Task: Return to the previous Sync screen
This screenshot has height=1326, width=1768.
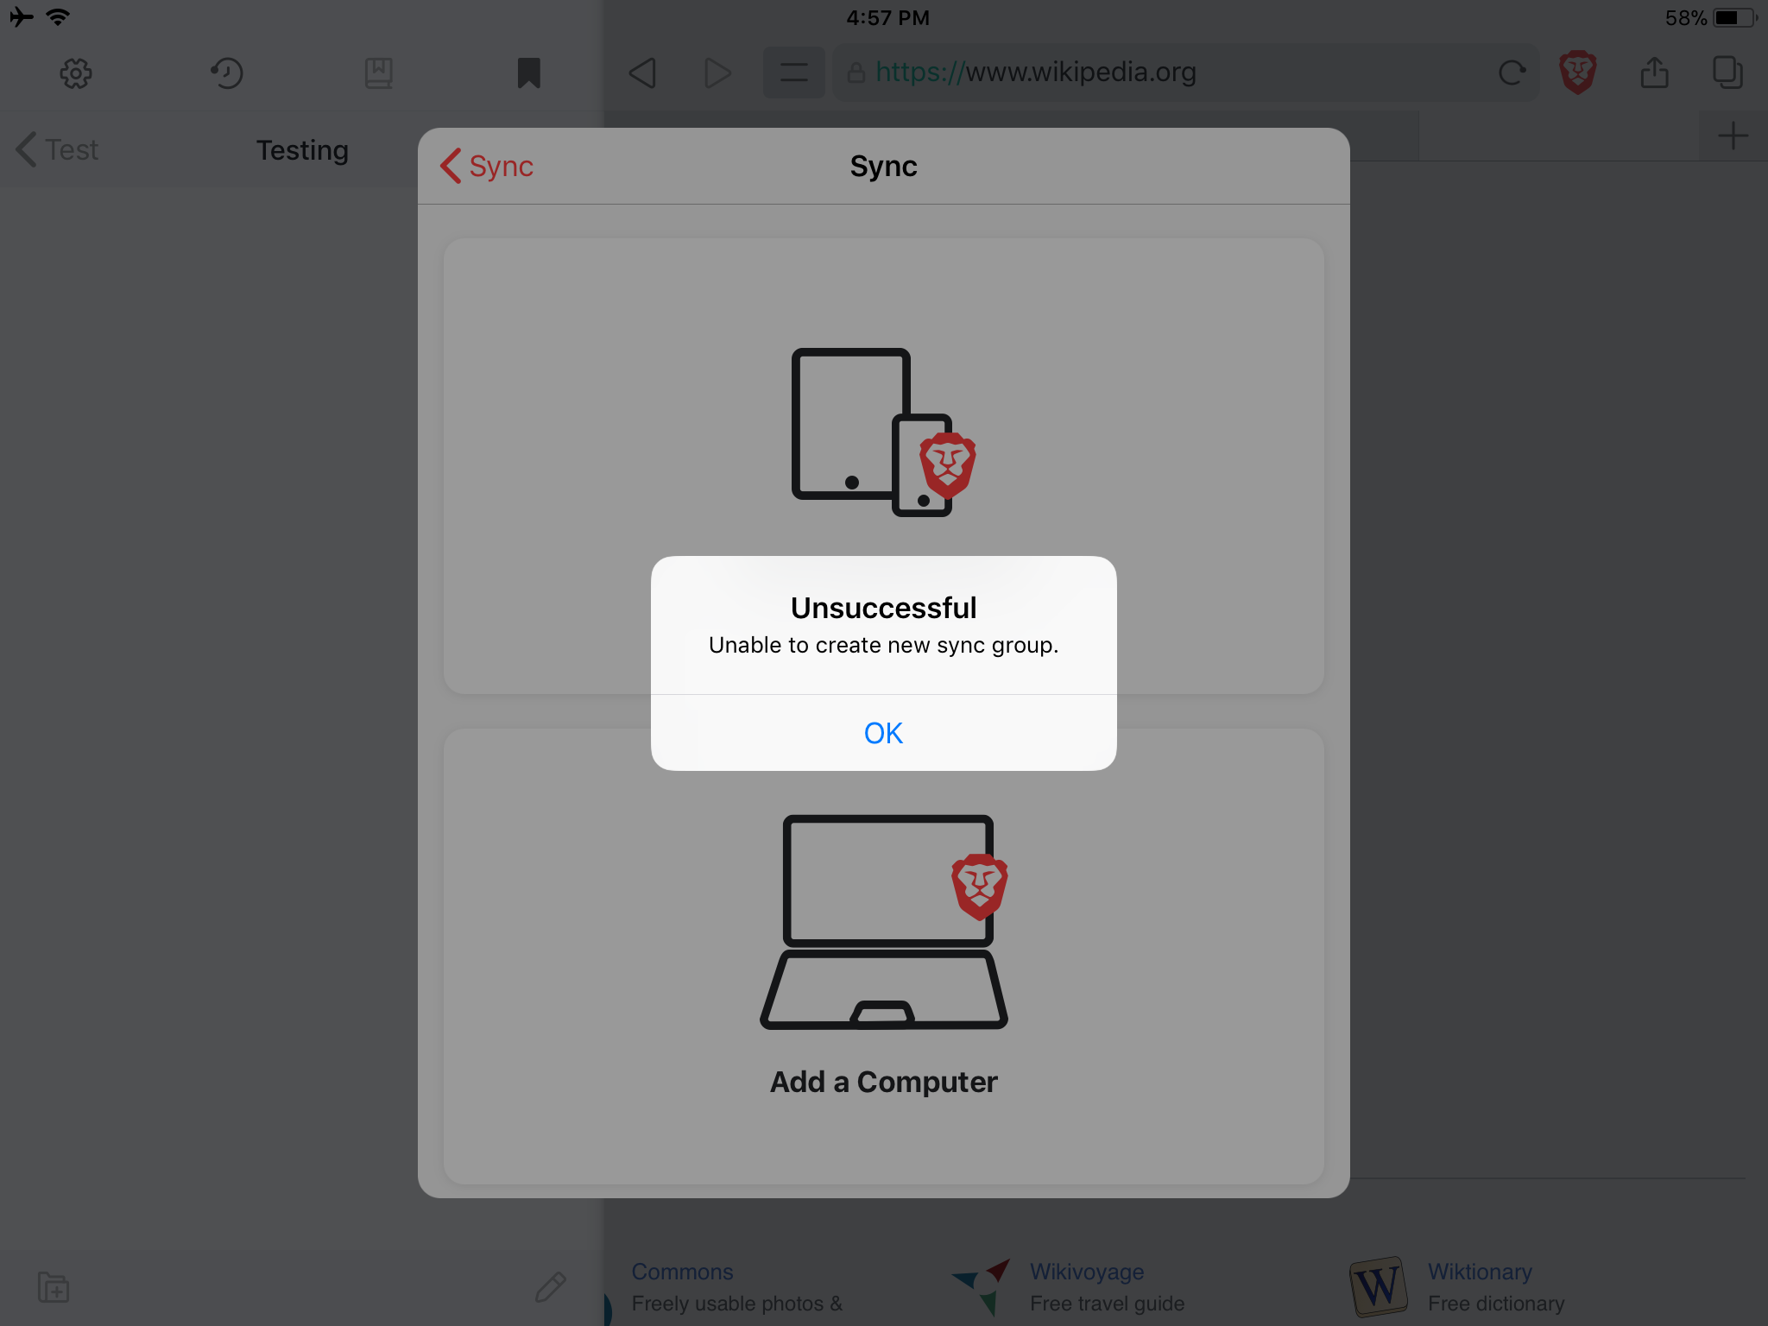Action: pyautogui.click(x=488, y=166)
